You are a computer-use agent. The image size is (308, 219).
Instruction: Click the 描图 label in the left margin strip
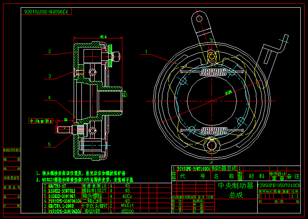coord(12,159)
